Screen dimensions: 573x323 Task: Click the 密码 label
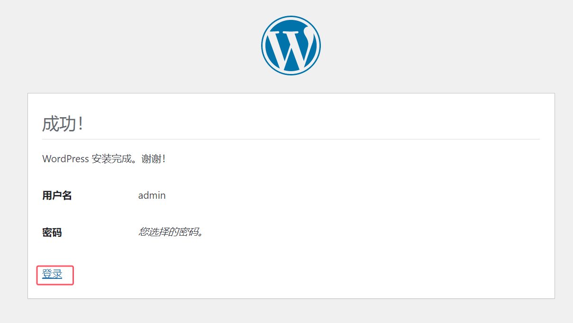click(52, 232)
